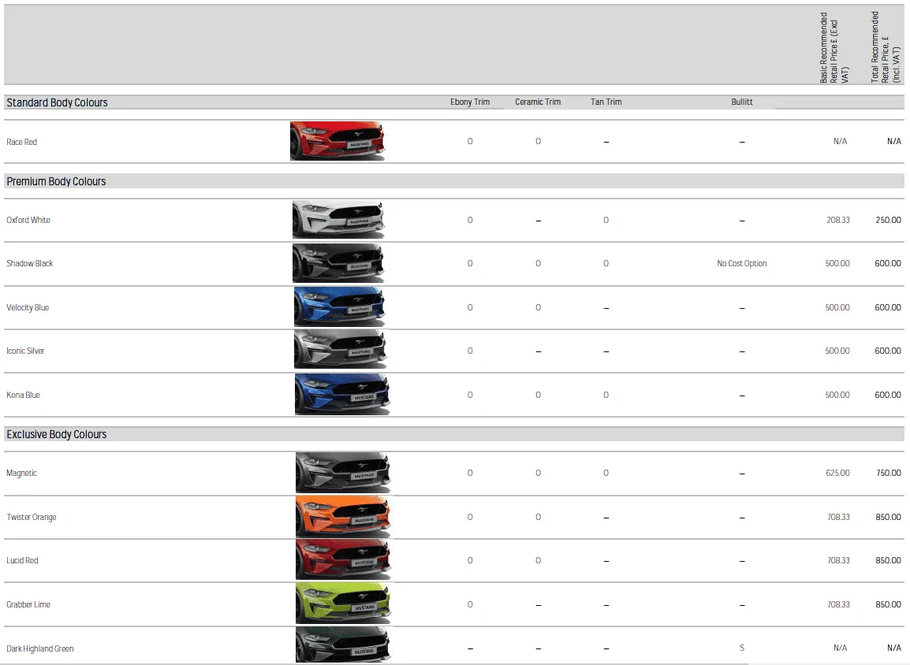Click Iconic Silver Ebony Trim option marker
The width and height of the screenshot is (910, 665).
pos(470,351)
